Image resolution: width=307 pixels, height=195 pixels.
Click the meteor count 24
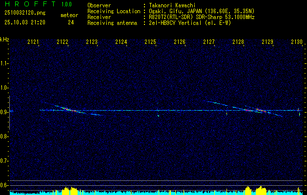pyautogui.click(x=71, y=23)
